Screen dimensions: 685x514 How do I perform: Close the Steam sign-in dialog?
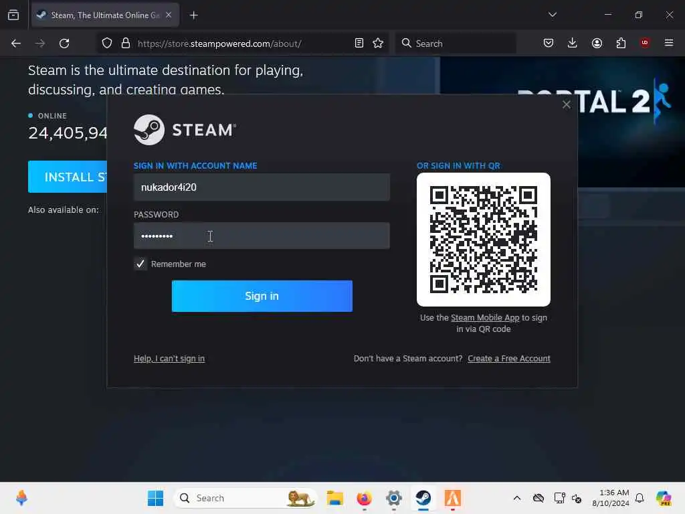pos(567,104)
